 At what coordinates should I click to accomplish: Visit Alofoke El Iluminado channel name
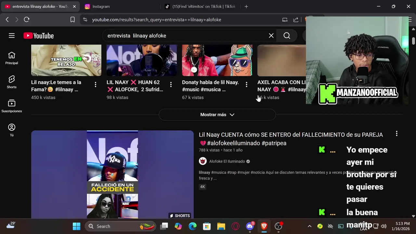(227, 161)
